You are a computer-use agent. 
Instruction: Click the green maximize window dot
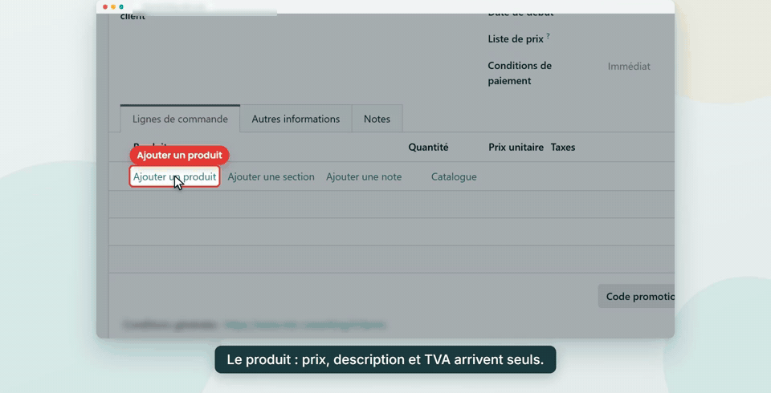click(121, 7)
